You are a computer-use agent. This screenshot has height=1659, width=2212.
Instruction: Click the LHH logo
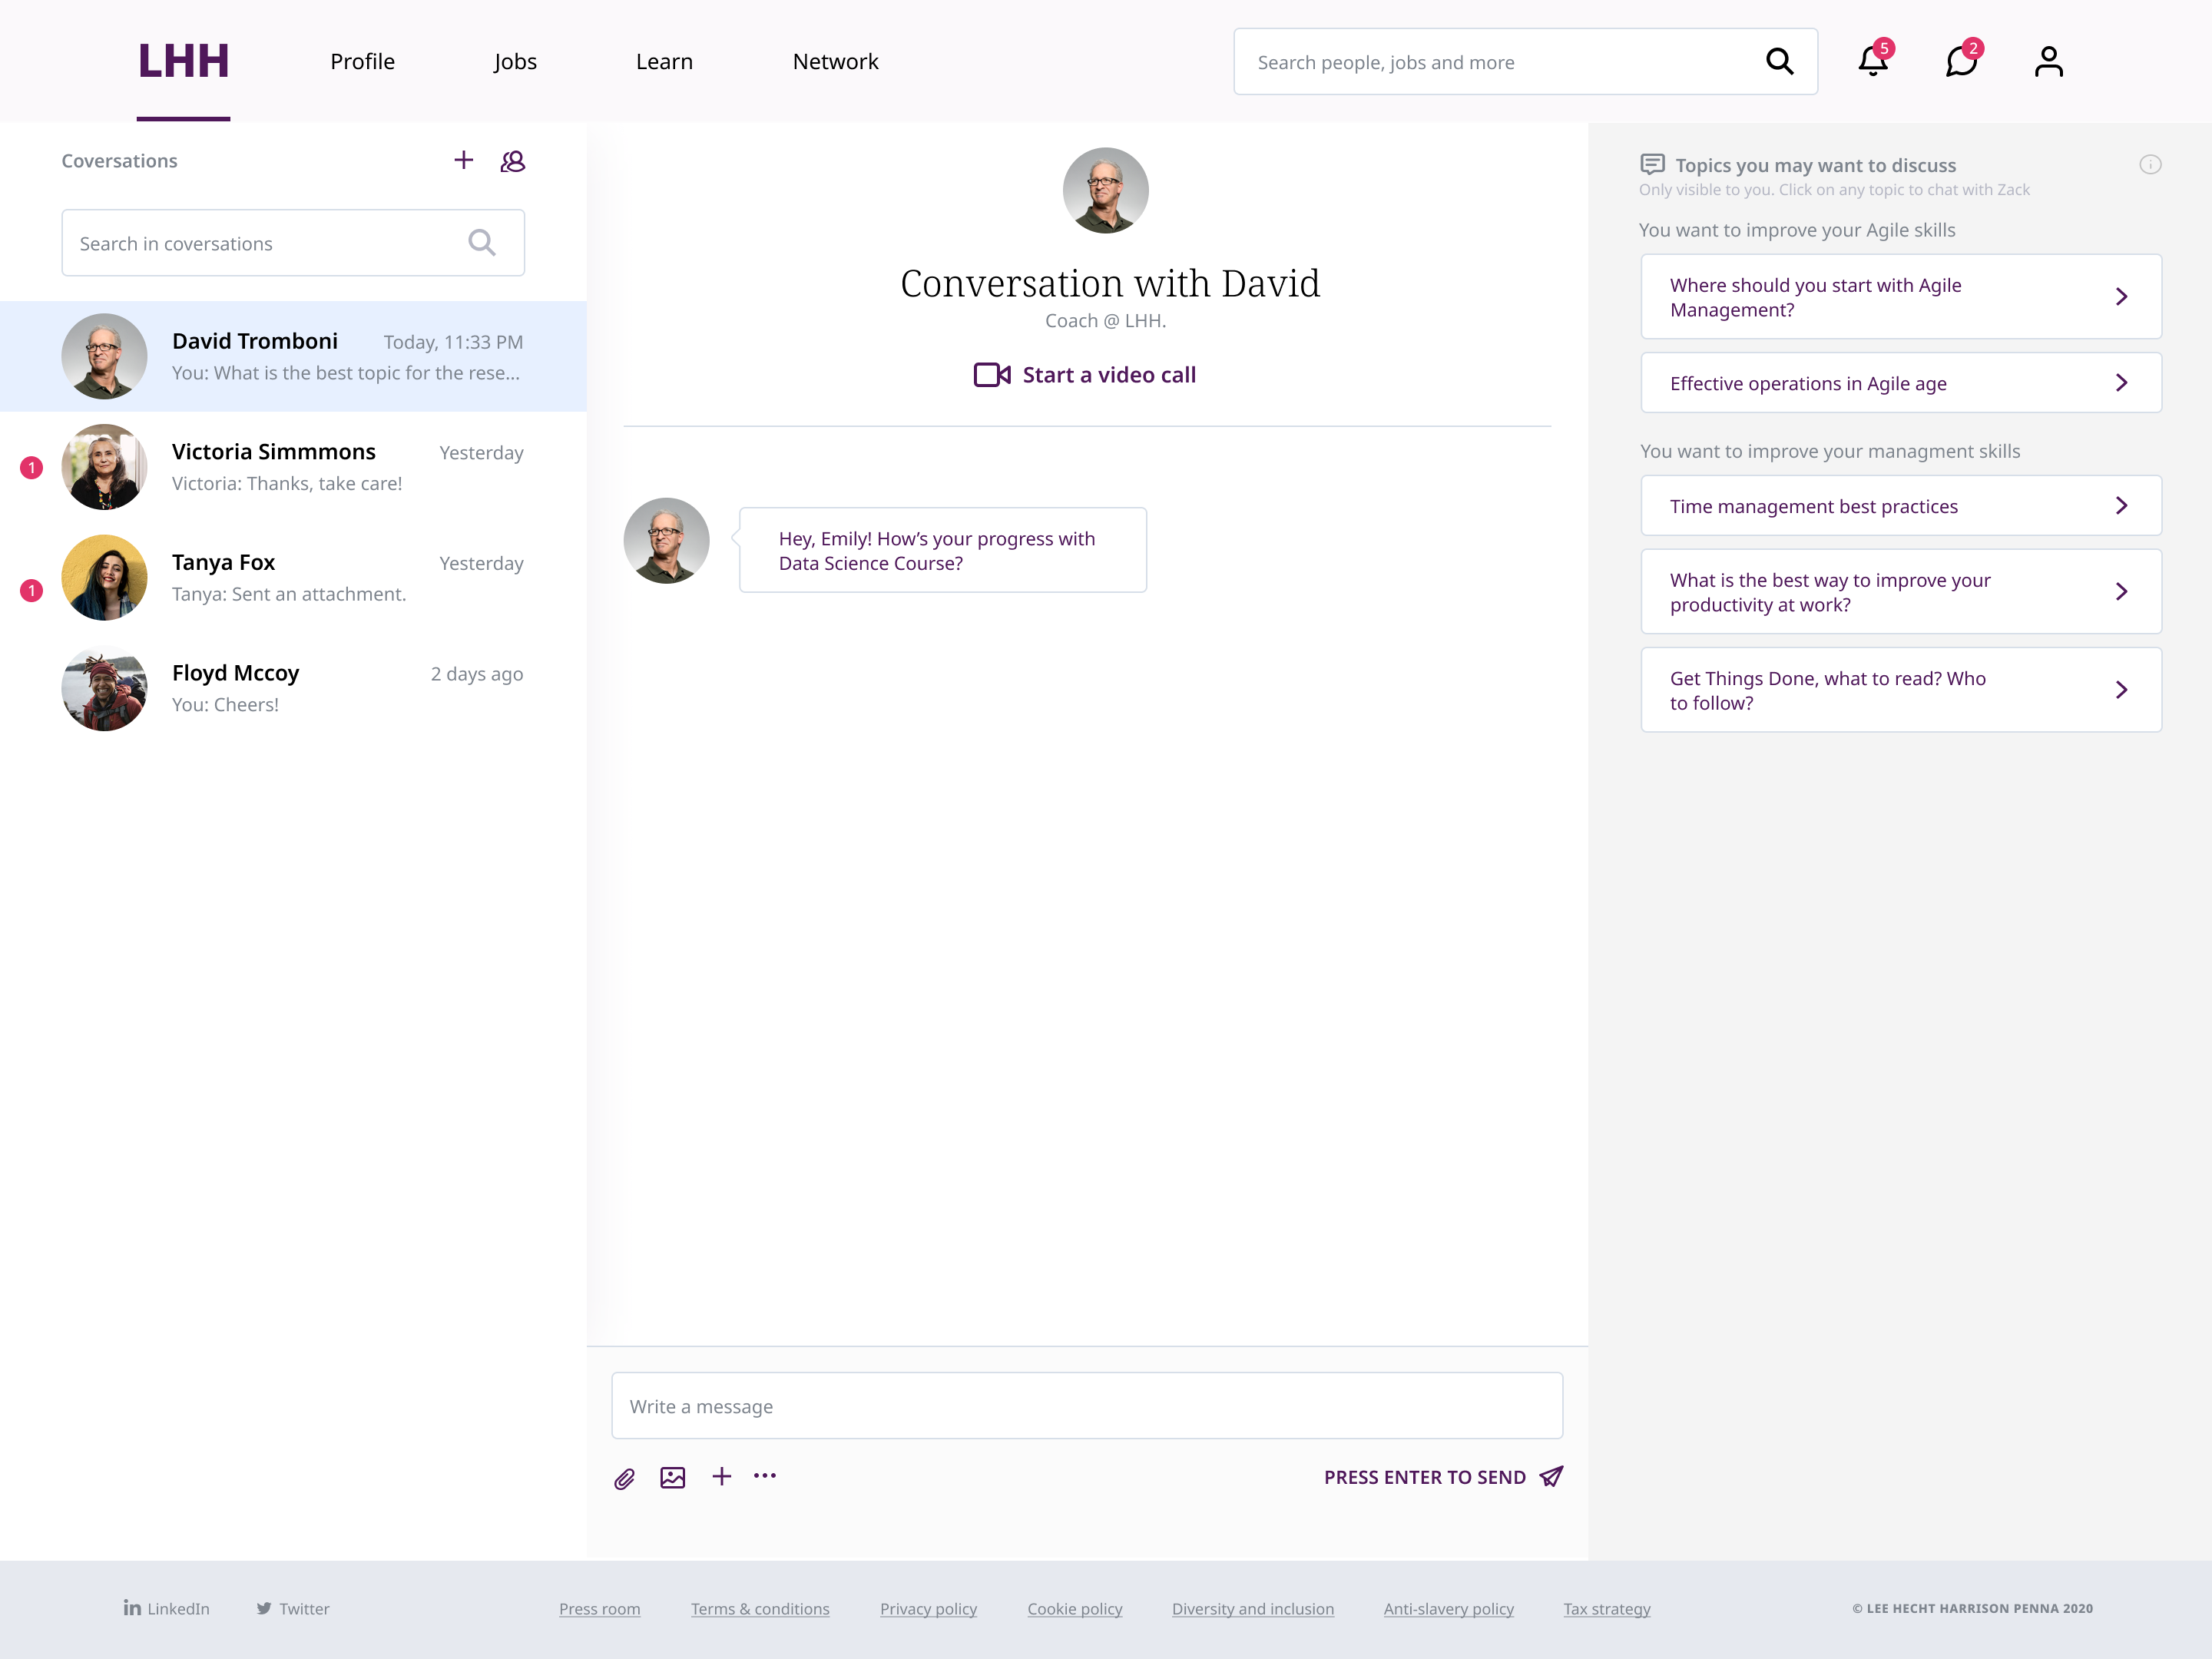coord(184,62)
